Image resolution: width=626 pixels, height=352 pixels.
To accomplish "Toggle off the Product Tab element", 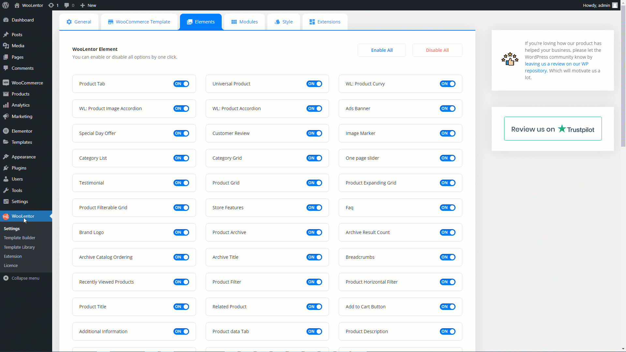I will click(x=181, y=83).
